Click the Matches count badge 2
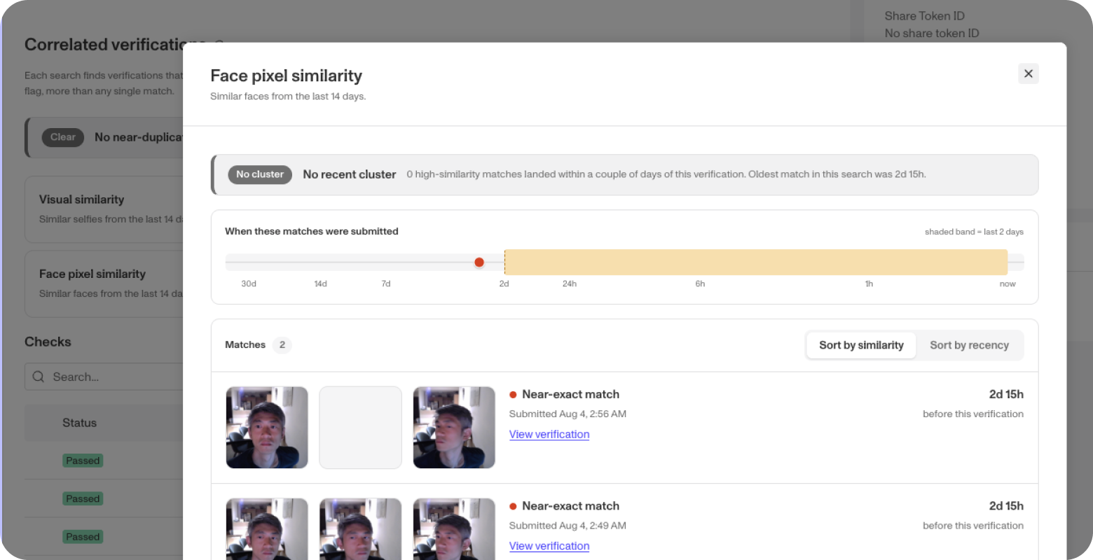 (282, 344)
